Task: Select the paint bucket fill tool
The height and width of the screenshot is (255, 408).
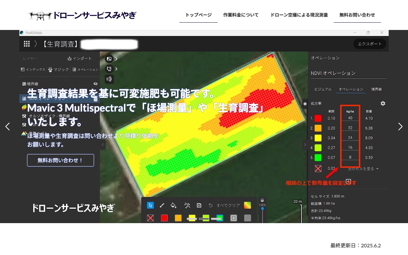Action: point(173,205)
